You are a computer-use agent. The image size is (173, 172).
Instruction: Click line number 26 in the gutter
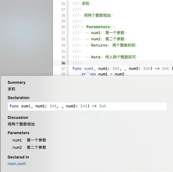coord(63,3)
